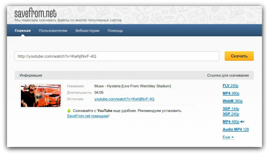Open the Muse Hysteria video thumbnail
Viewport: 269px width, 155px height.
tap(41, 96)
